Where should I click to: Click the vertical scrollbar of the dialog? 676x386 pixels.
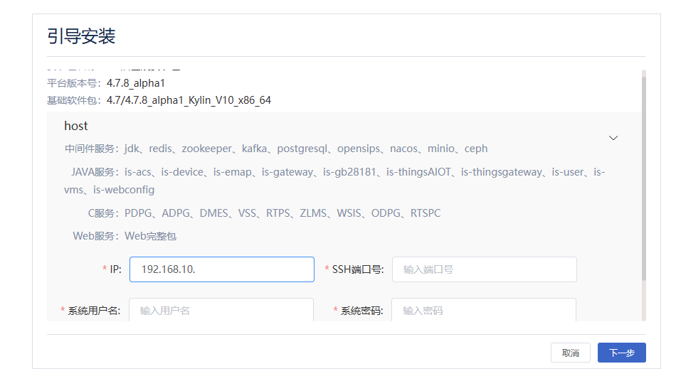643,178
